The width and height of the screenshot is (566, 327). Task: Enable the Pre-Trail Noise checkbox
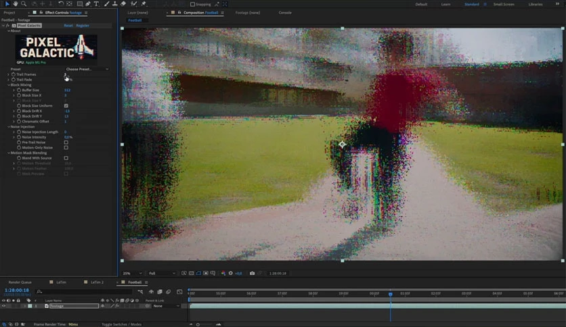66,143
